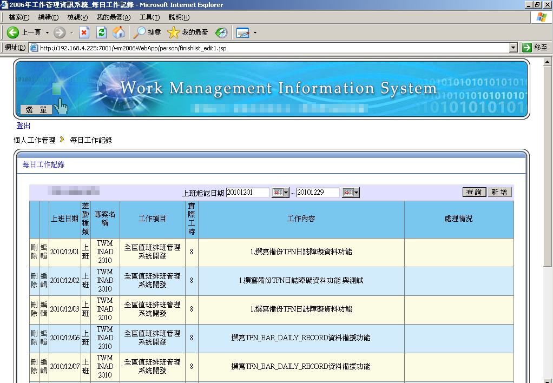Click 編輯 for the 2010/12/02 record

coord(44,281)
